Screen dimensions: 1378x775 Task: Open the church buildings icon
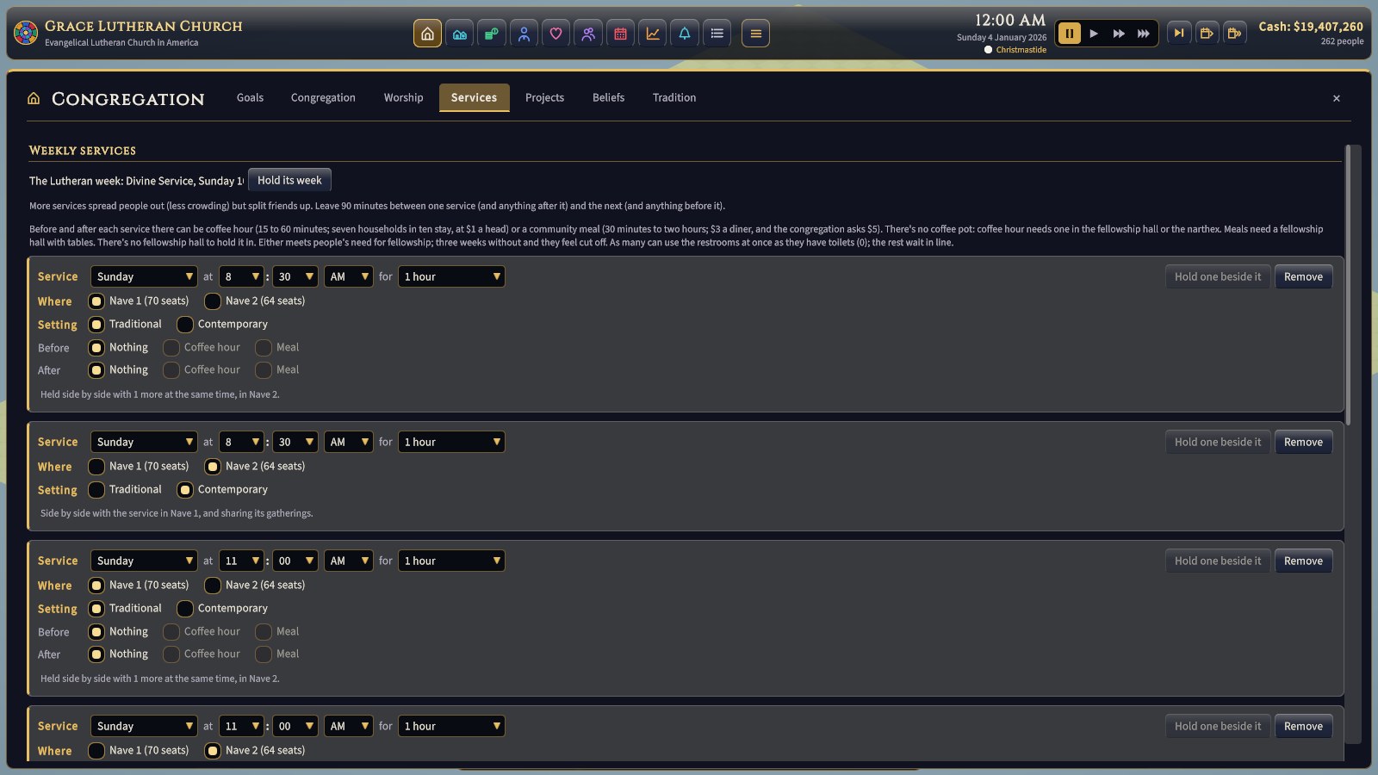pos(460,34)
